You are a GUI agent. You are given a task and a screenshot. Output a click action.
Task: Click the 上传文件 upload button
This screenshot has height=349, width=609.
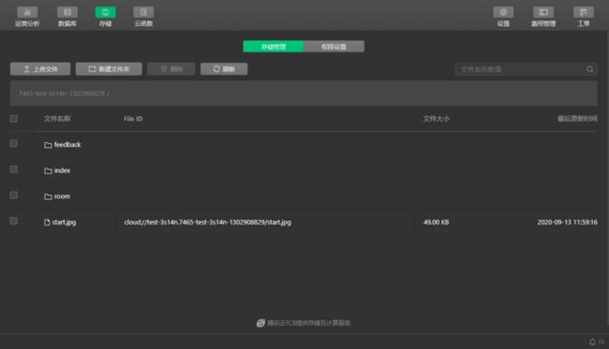40,69
